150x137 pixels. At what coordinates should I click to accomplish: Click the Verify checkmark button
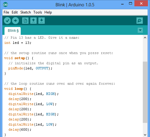tap(7, 21)
